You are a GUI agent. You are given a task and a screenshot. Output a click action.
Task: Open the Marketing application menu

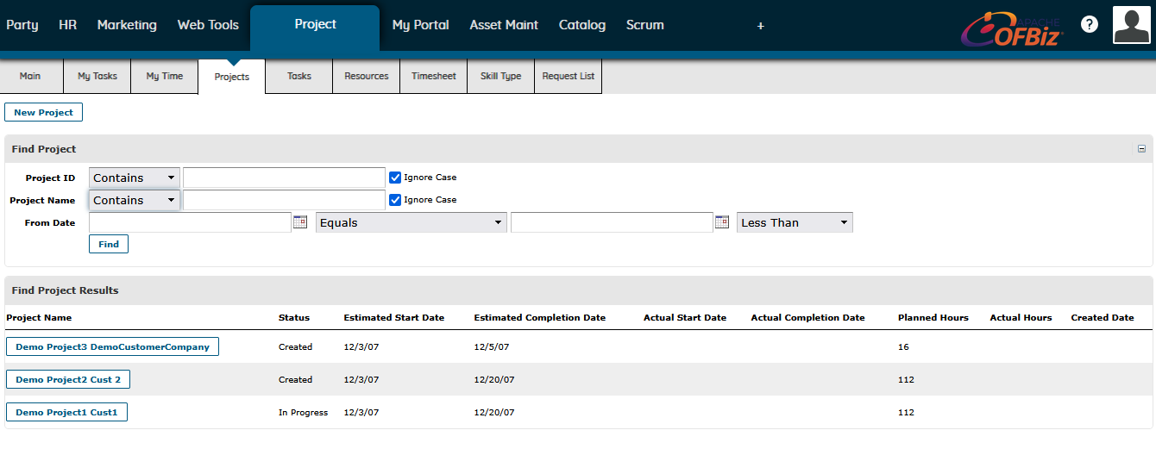pos(127,25)
